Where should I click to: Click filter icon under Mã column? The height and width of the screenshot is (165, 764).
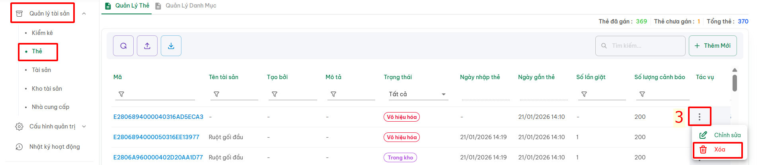click(x=121, y=94)
